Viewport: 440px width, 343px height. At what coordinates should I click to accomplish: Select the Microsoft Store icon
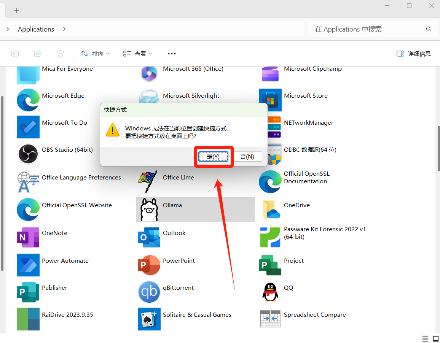click(270, 100)
